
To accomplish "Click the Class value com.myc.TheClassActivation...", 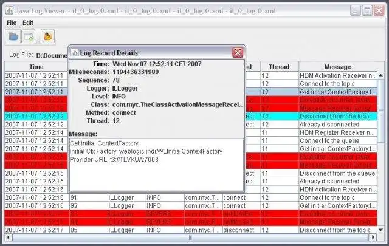I will click(177, 104).
